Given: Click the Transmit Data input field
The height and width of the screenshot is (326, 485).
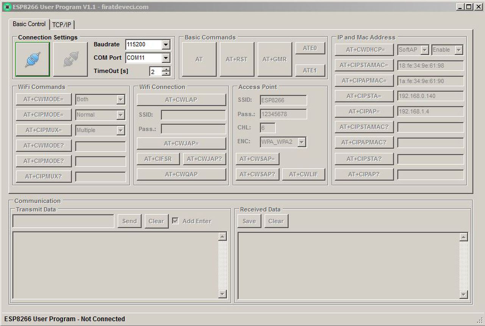Looking at the screenshot, I should [63, 221].
